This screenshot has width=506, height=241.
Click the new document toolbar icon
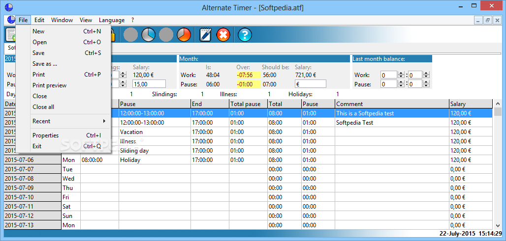point(11,34)
